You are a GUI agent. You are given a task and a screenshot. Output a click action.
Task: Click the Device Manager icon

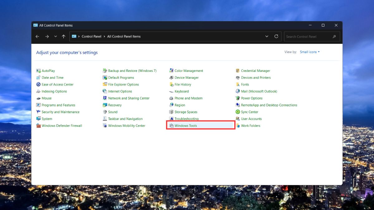(171, 78)
